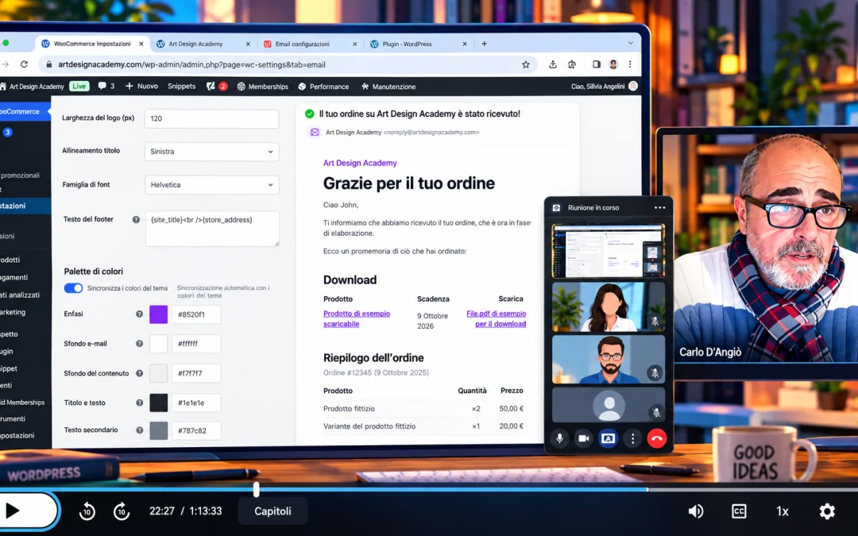Click the video progress bar handle

point(256,489)
